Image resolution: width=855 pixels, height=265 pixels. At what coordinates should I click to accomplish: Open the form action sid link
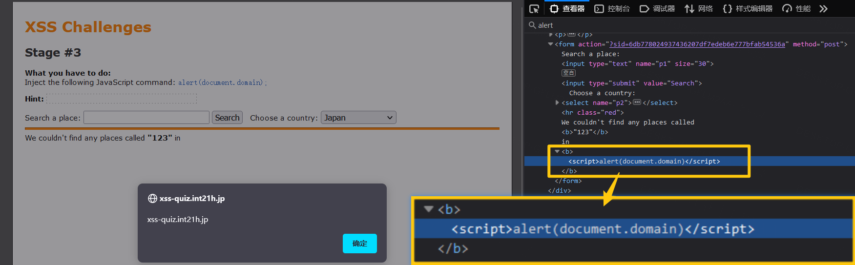[697, 44]
